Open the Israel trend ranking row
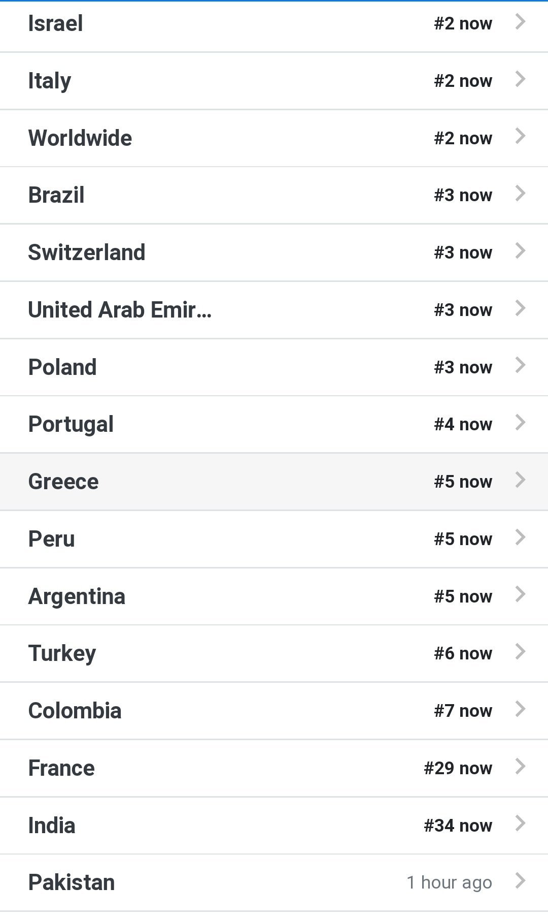The width and height of the screenshot is (548, 918). click(274, 23)
